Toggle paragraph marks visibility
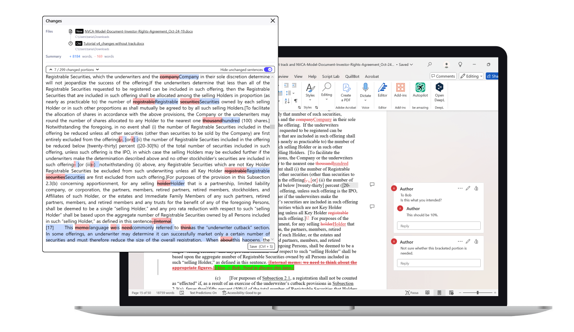Screen dimensions: 574x332 (296, 100)
